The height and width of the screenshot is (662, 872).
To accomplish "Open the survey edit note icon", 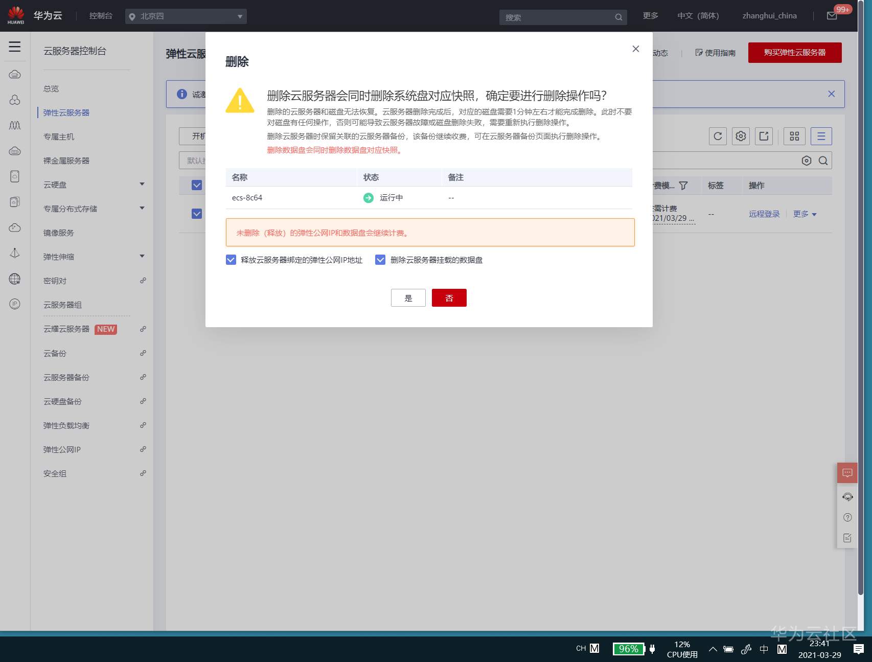I will tap(847, 538).
